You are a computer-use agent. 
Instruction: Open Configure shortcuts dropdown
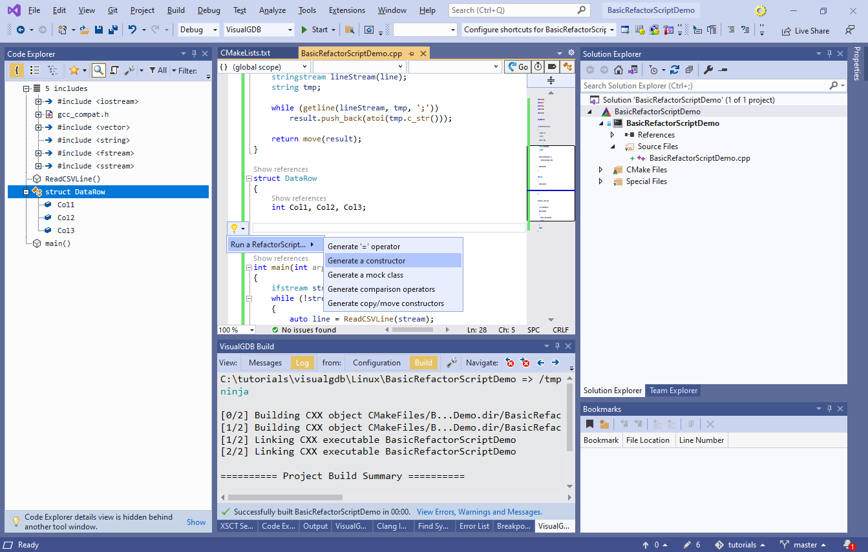click(539, 30)
